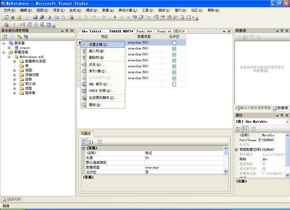The width and height of the screenshot is (290, 210).
Task: Open the 文件 menu
Action: point(9,10)
